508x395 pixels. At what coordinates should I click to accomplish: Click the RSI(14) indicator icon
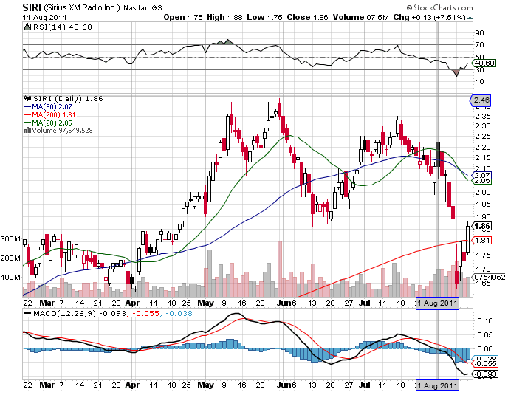(x=28, y=27)
